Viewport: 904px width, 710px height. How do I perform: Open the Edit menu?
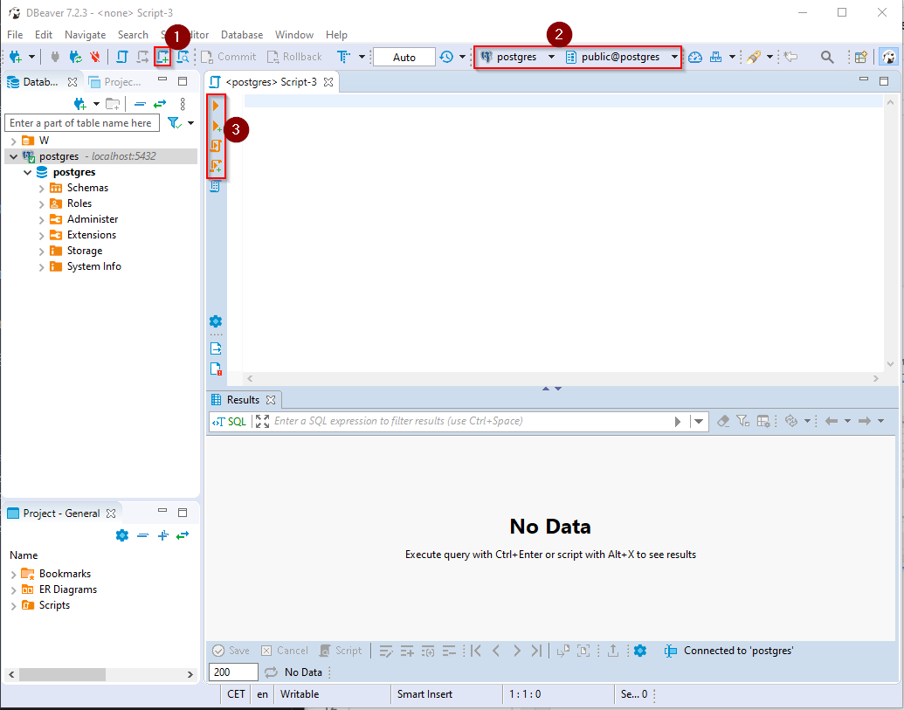[44, 35]
